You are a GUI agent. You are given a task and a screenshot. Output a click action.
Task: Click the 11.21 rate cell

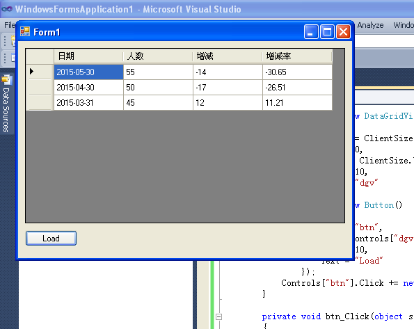[x=297, y=102]
